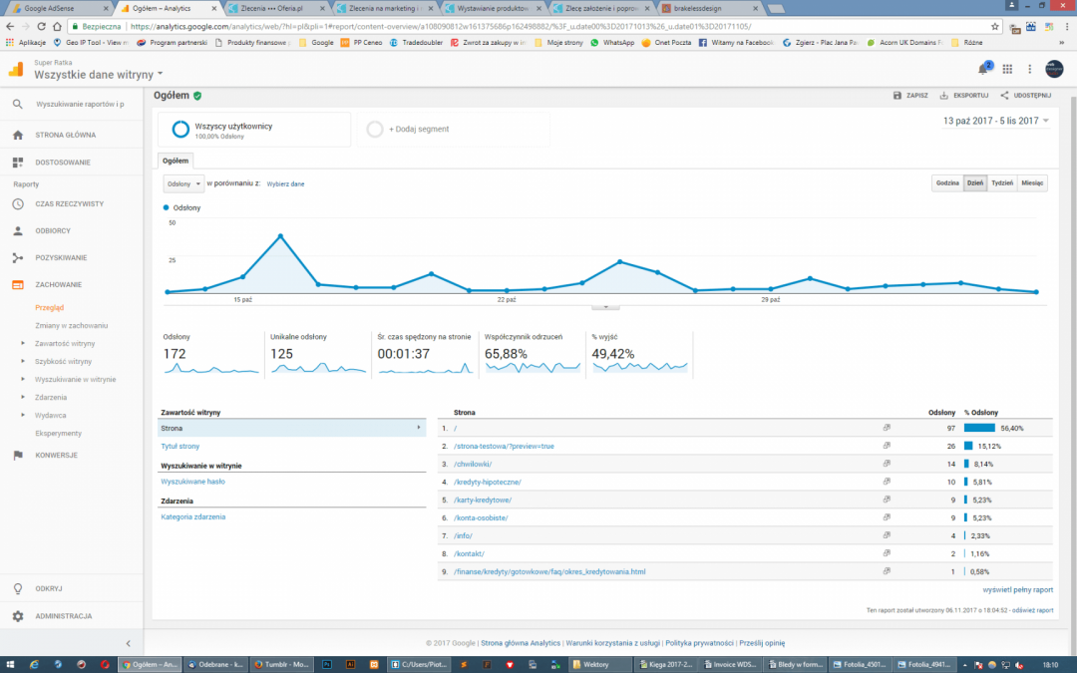The width and height of the screenshot is (1077, 673).
Task: Click the Wyszukiwanie raportów search field
Action: (80, 104)
